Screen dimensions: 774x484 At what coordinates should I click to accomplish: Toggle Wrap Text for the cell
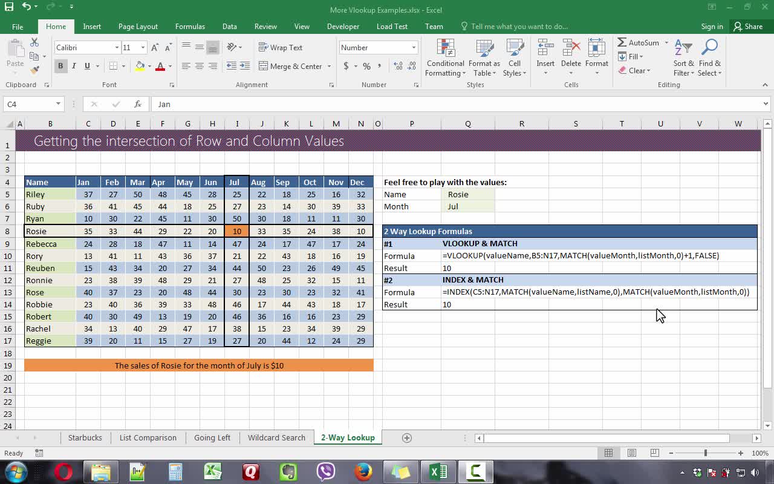[x=280, y=47]
